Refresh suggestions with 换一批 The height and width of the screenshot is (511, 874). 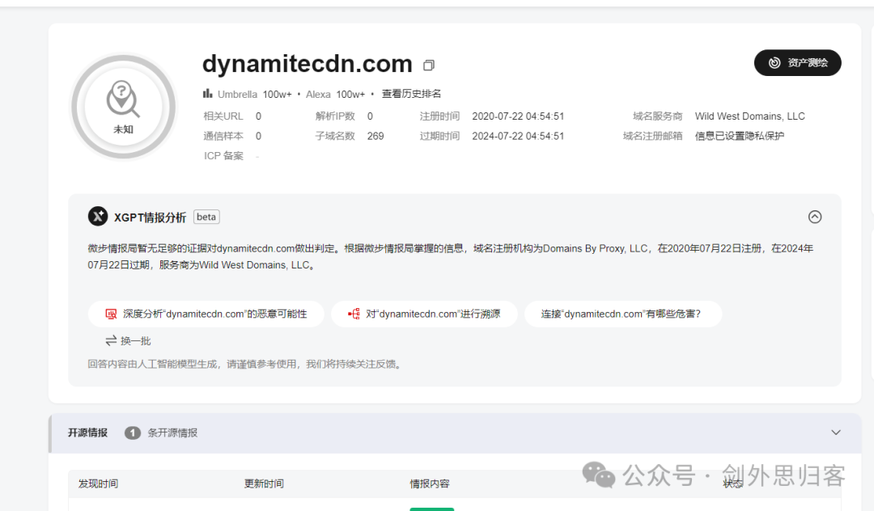point(128,340)
